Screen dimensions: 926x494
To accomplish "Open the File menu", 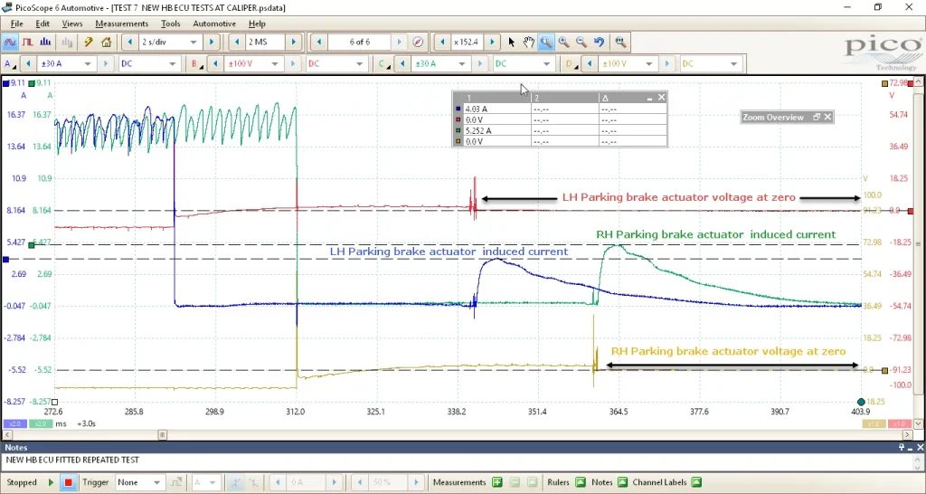I will 16,24.
